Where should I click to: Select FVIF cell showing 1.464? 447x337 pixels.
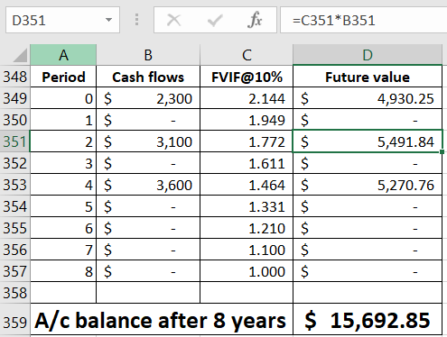pos(247,185)
